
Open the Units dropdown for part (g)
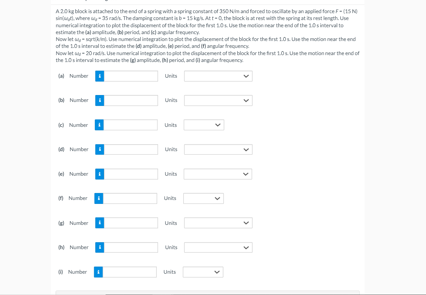click(x=218, y=223)
